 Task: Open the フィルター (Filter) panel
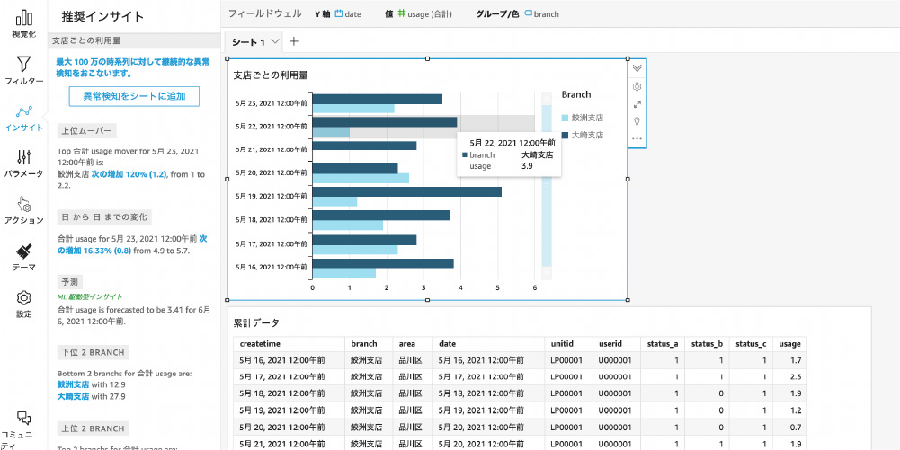point(24,70)
